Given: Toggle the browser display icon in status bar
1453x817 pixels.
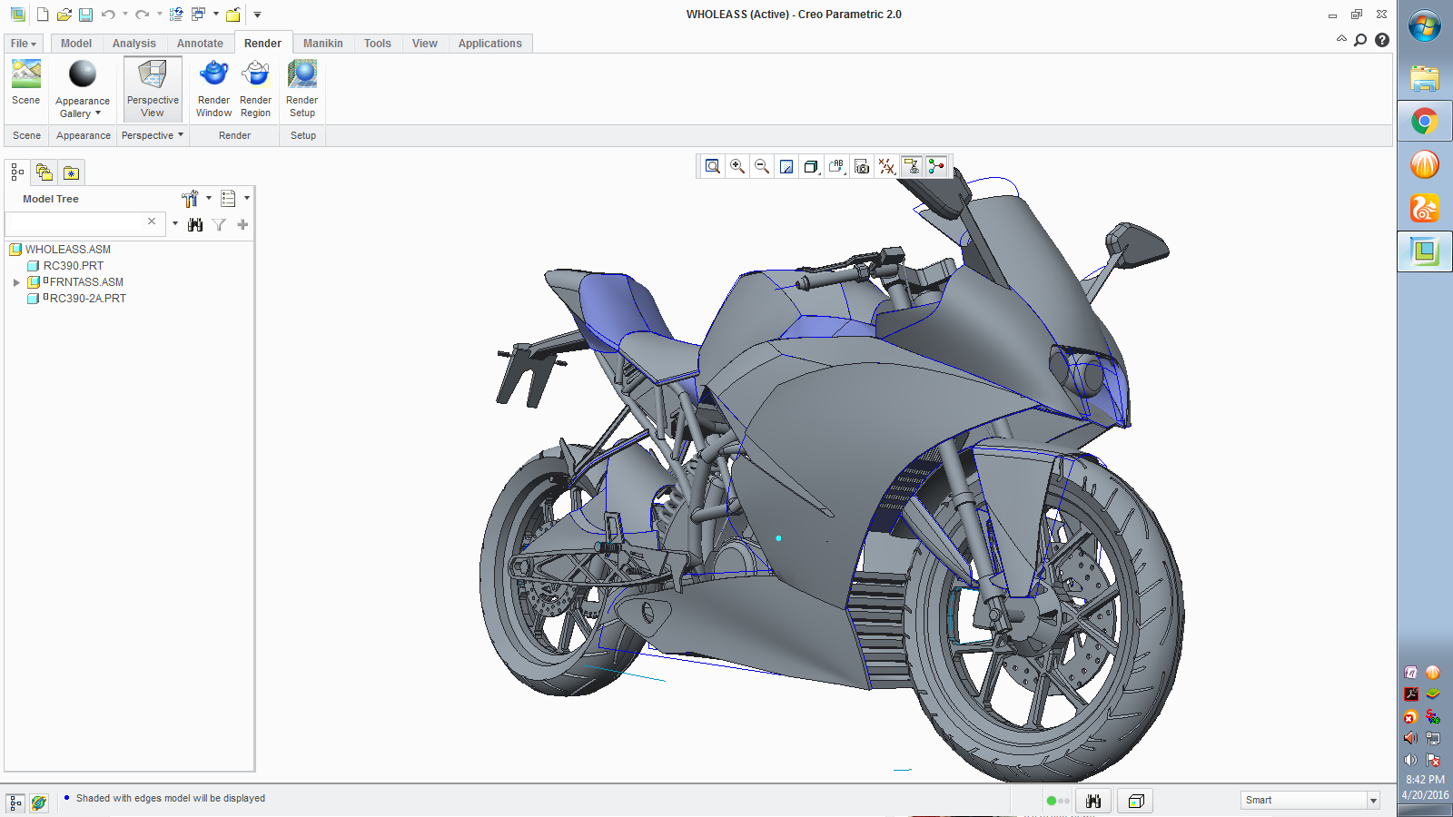Looking at the screenshot, I should 38,802.
